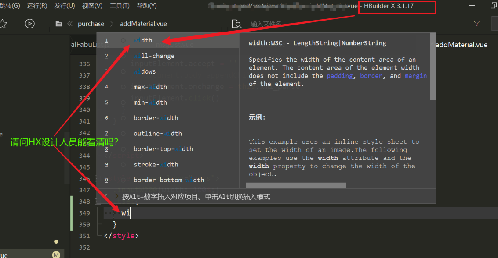This screenshot has width=498, height=258.
Task: Click the filter funnel icon
Action: (476, 24)
